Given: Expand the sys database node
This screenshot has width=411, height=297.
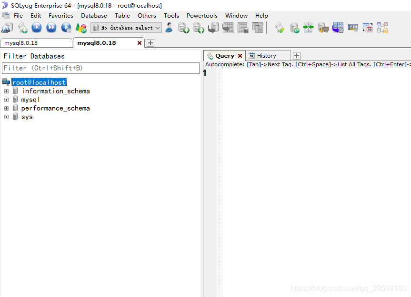Looking at the screenshot, I should (x=7, y=117).
